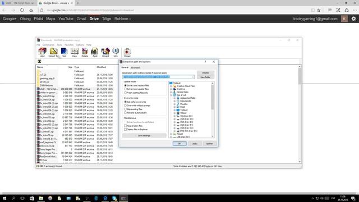359x202 pixels.
Task: Expand the Dokumendid tree node
Action: click(x=174, y=101)
